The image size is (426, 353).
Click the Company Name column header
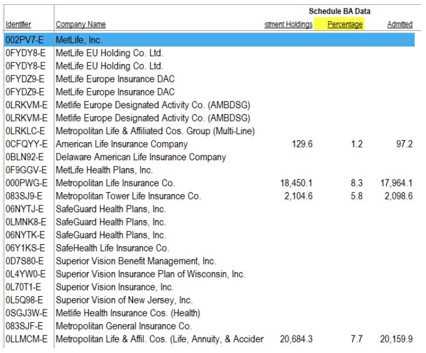80,24
